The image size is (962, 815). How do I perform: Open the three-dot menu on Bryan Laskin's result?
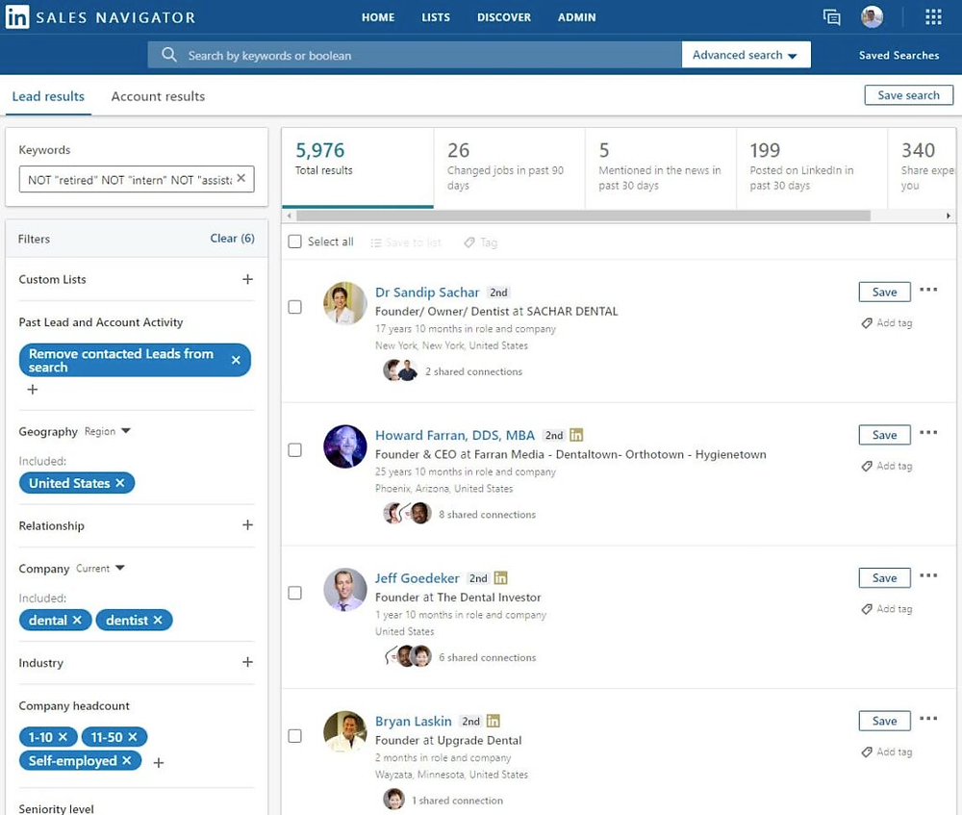click(x=927, y=720)
